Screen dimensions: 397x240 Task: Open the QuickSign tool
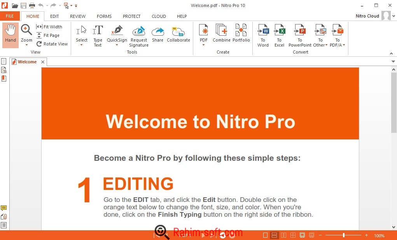[x=117, y=34]
